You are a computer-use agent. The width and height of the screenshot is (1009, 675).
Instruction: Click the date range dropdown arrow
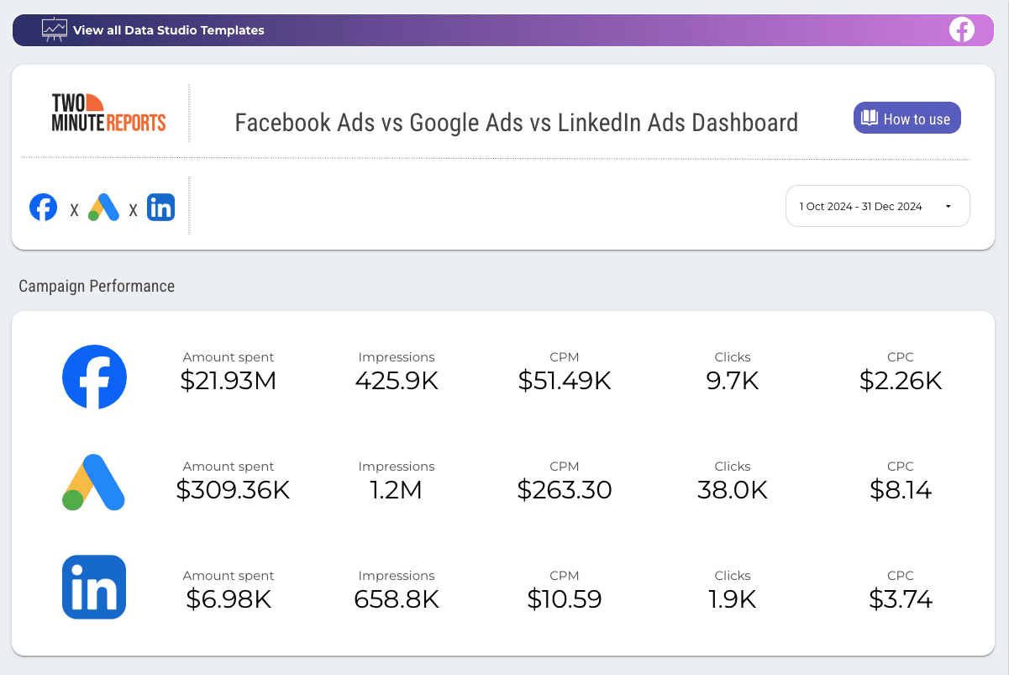tap(948, 207)
